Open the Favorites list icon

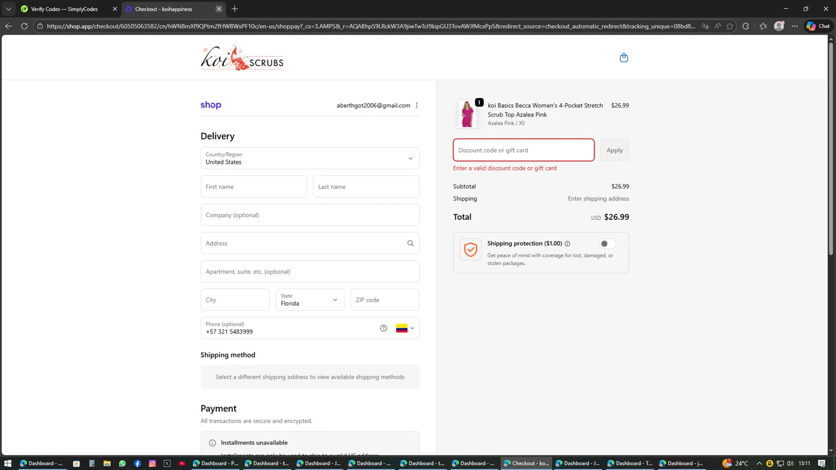click(763, 26)
